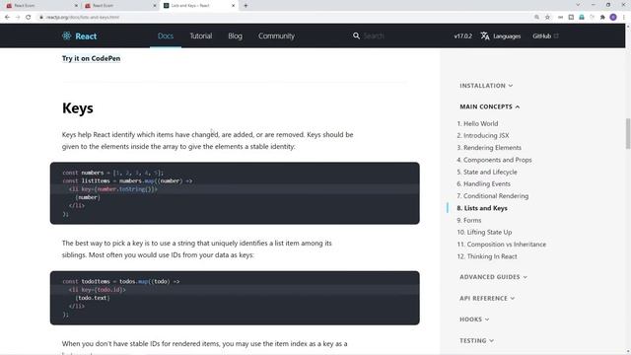Open the tab search chevron
This screenshot has width=631, height=355.
coord(578,5)
